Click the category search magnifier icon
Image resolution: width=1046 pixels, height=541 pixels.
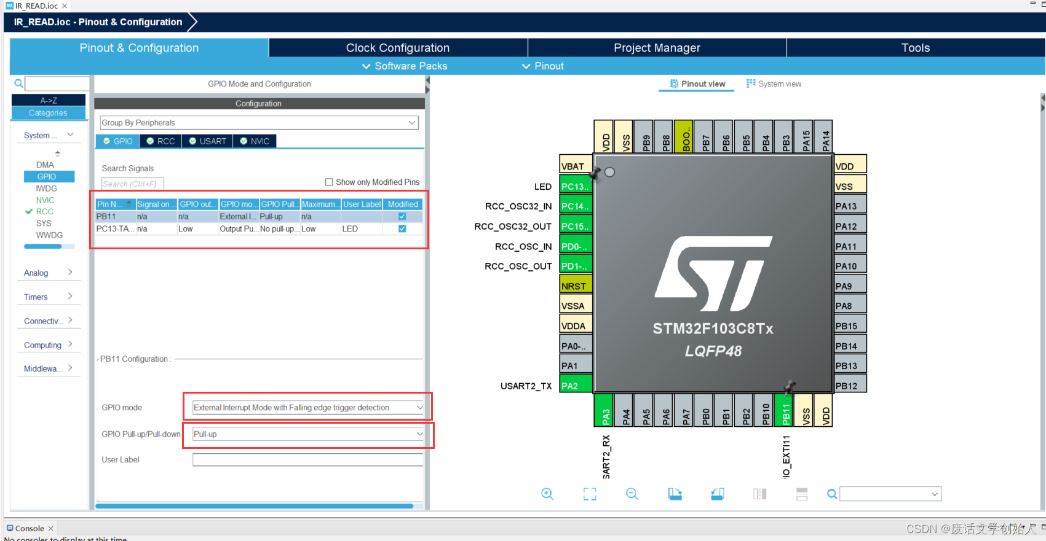tap(18, 84)
